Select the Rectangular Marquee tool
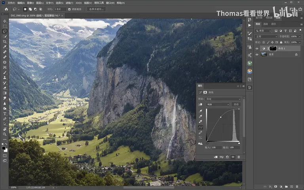Viewport: 304px width, 190px height. (x=5, y=26)
